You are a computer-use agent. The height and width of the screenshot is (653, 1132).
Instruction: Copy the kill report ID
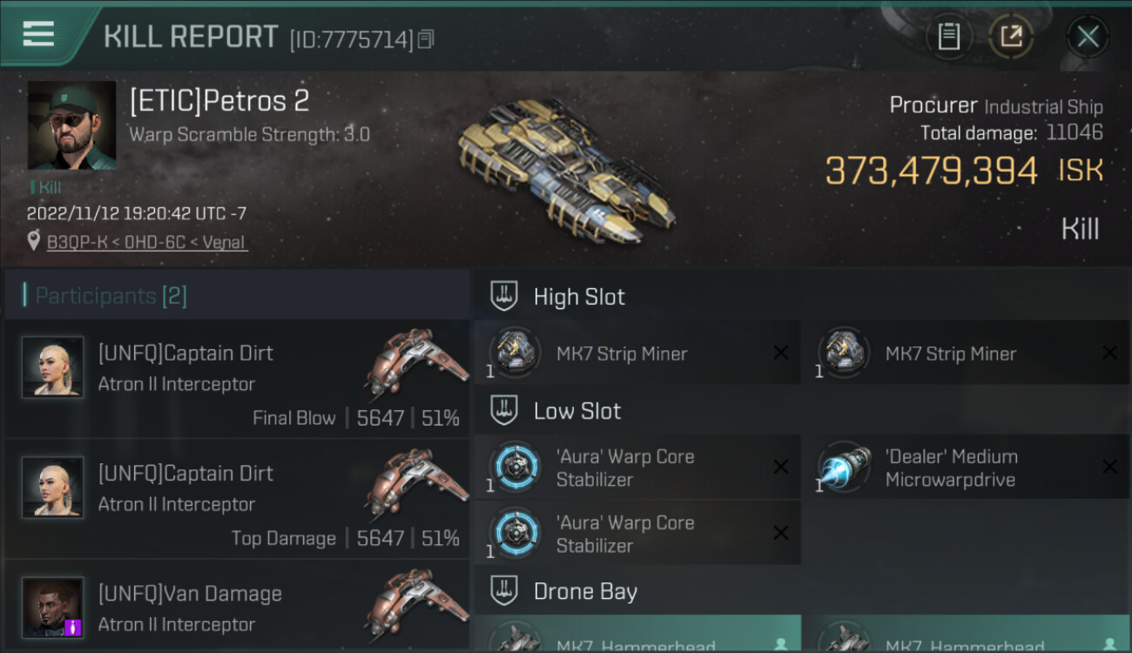426,39
